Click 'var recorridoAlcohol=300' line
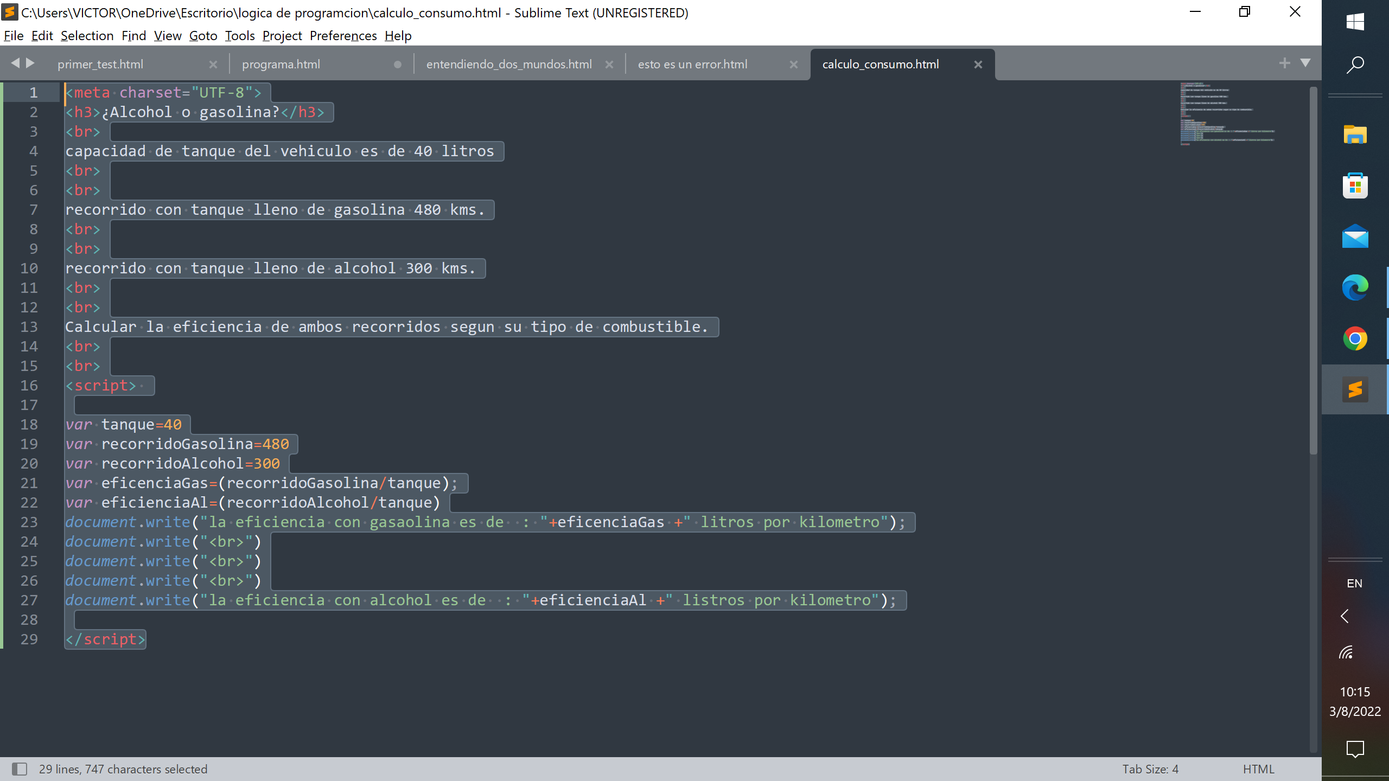Screen dimensions: 1389x781 173,464
